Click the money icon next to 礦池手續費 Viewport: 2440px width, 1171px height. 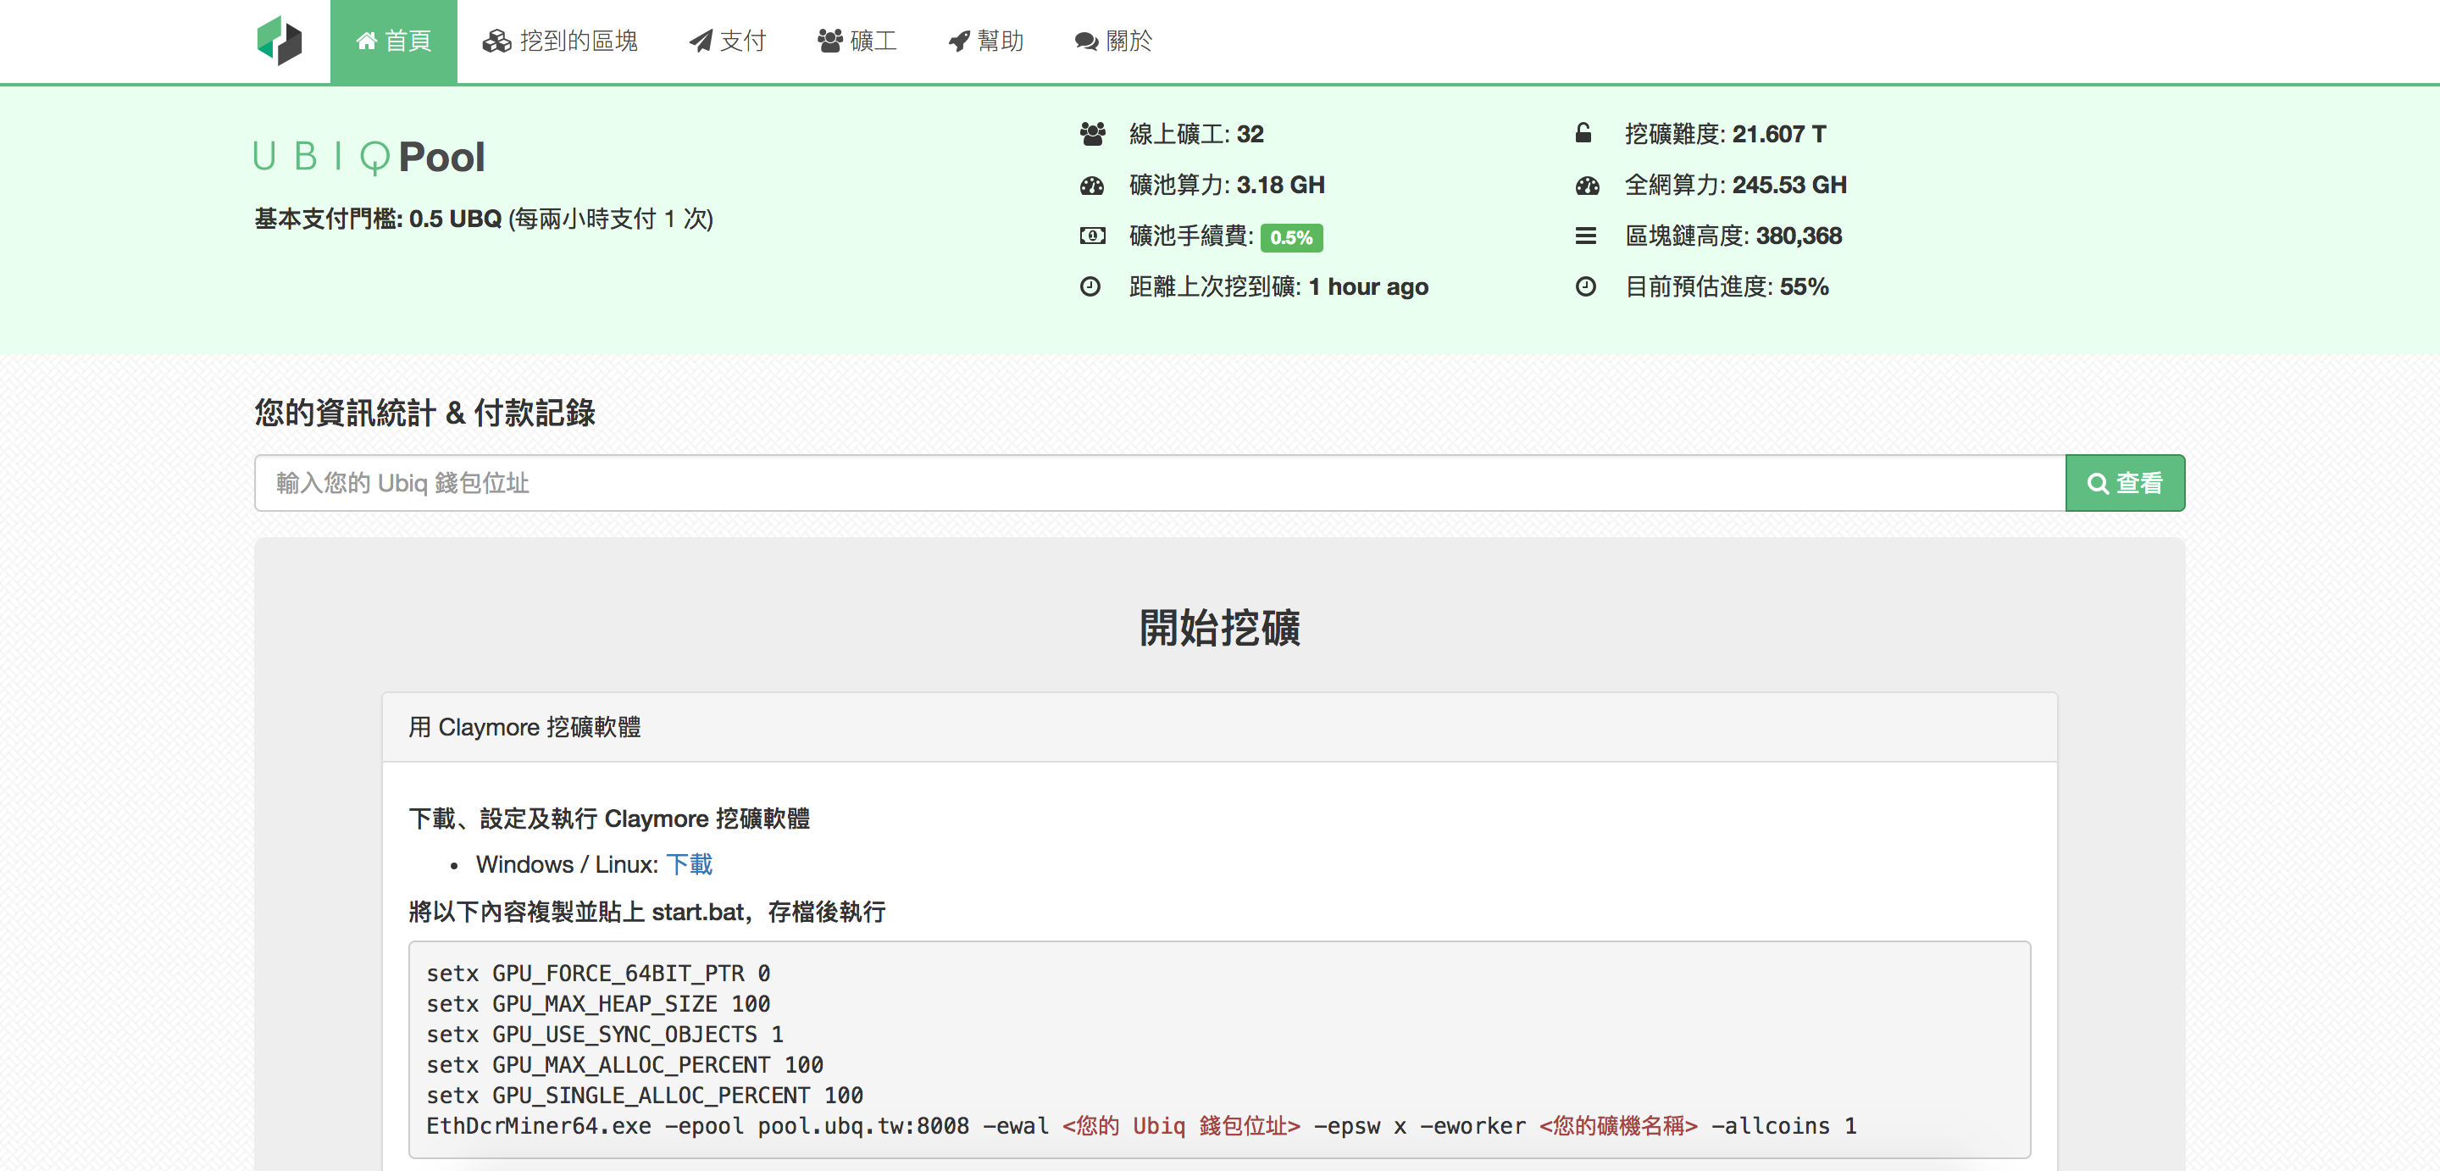tap(1092, 236)
